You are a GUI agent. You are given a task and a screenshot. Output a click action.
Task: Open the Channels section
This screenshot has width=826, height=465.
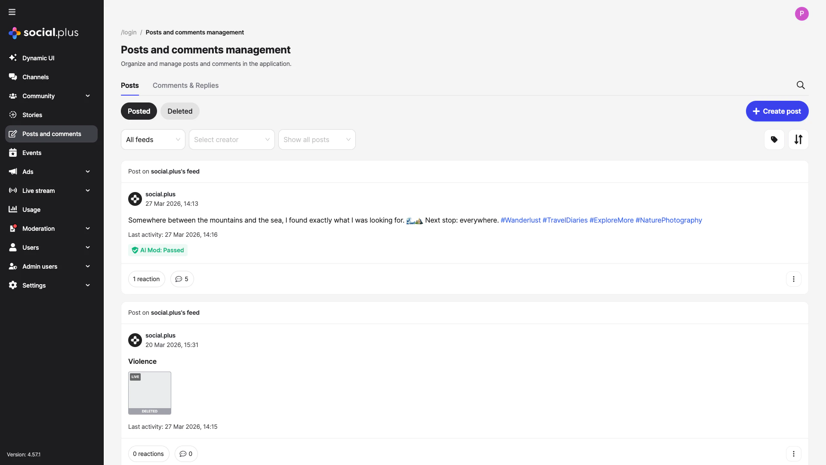point(35,77)
